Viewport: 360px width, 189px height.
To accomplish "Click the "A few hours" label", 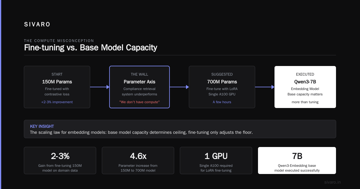I will tap(222, 102).
